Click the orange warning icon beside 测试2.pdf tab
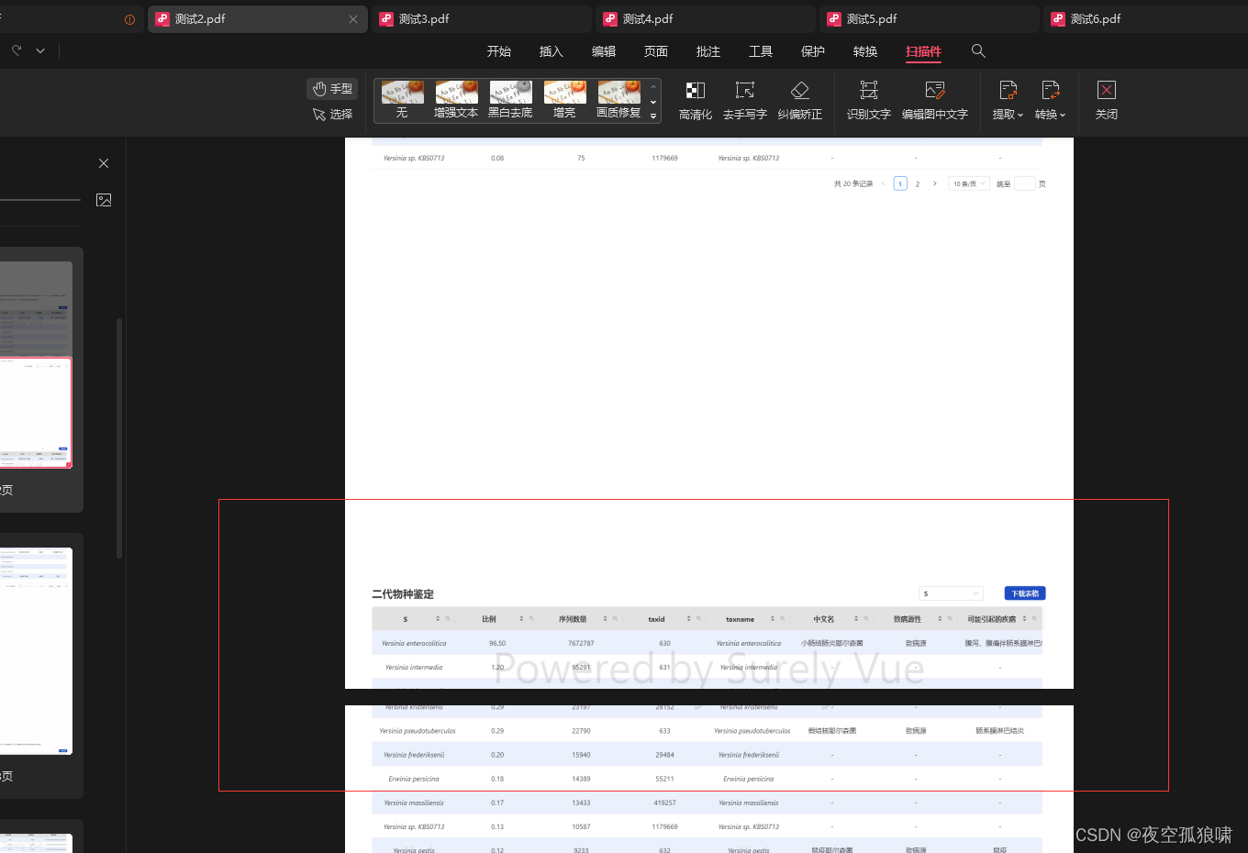The height and width of the screenshot is (853, 1248). coord(129,19)
